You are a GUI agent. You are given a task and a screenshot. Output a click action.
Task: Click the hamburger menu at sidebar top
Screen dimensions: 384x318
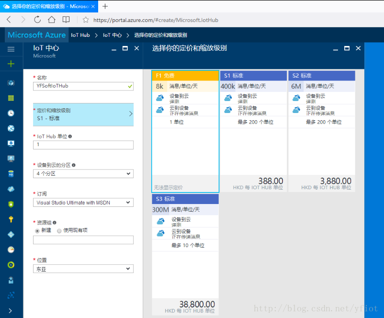11,48
